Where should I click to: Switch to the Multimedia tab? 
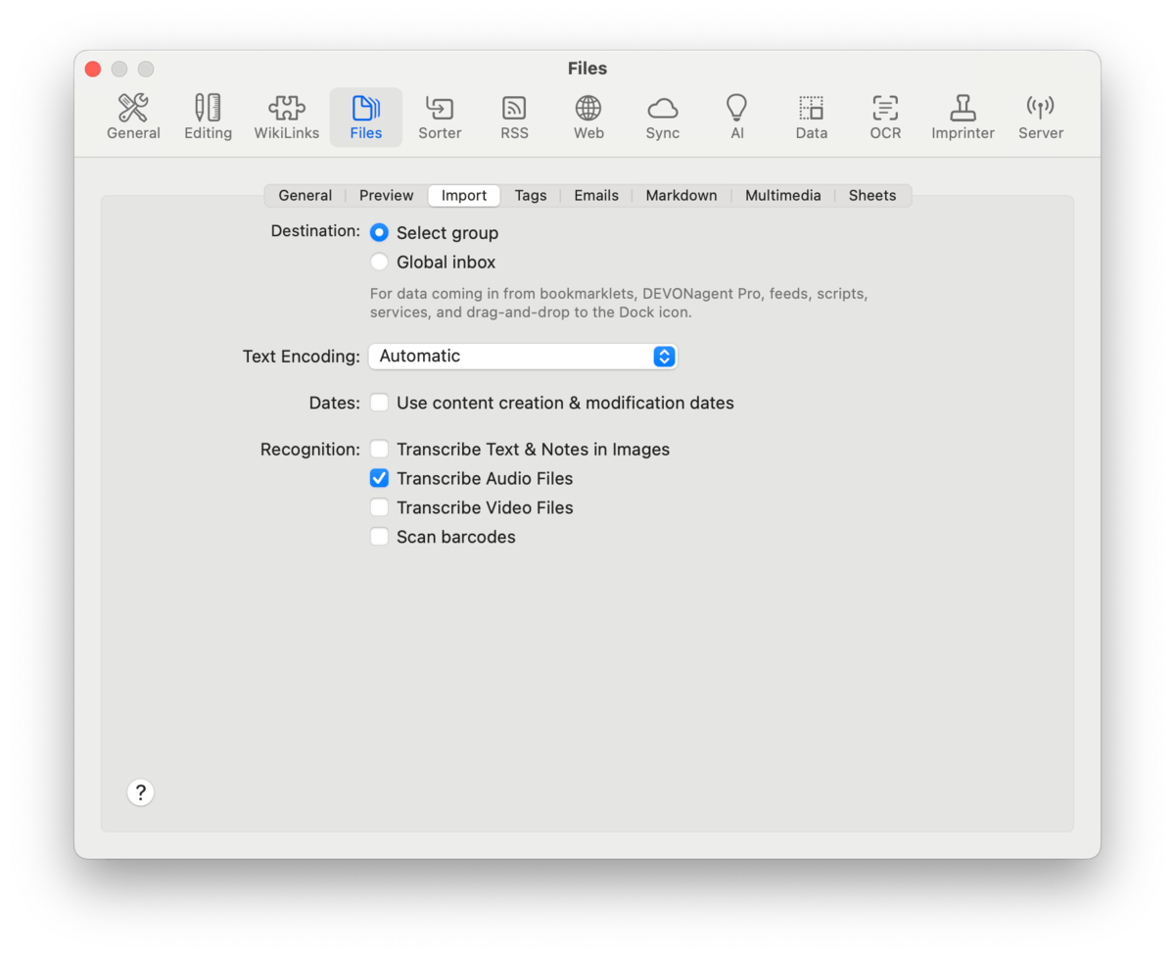tap(782, 196)
